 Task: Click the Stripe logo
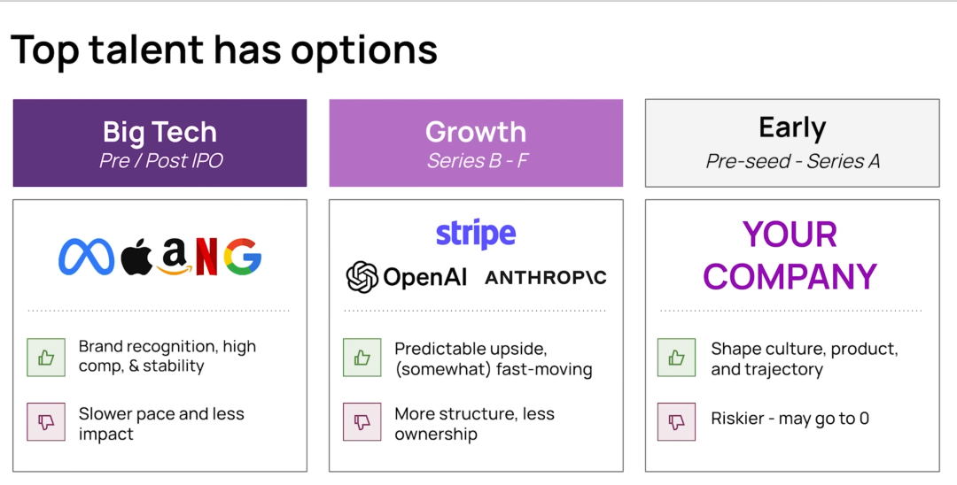[476, 234]
